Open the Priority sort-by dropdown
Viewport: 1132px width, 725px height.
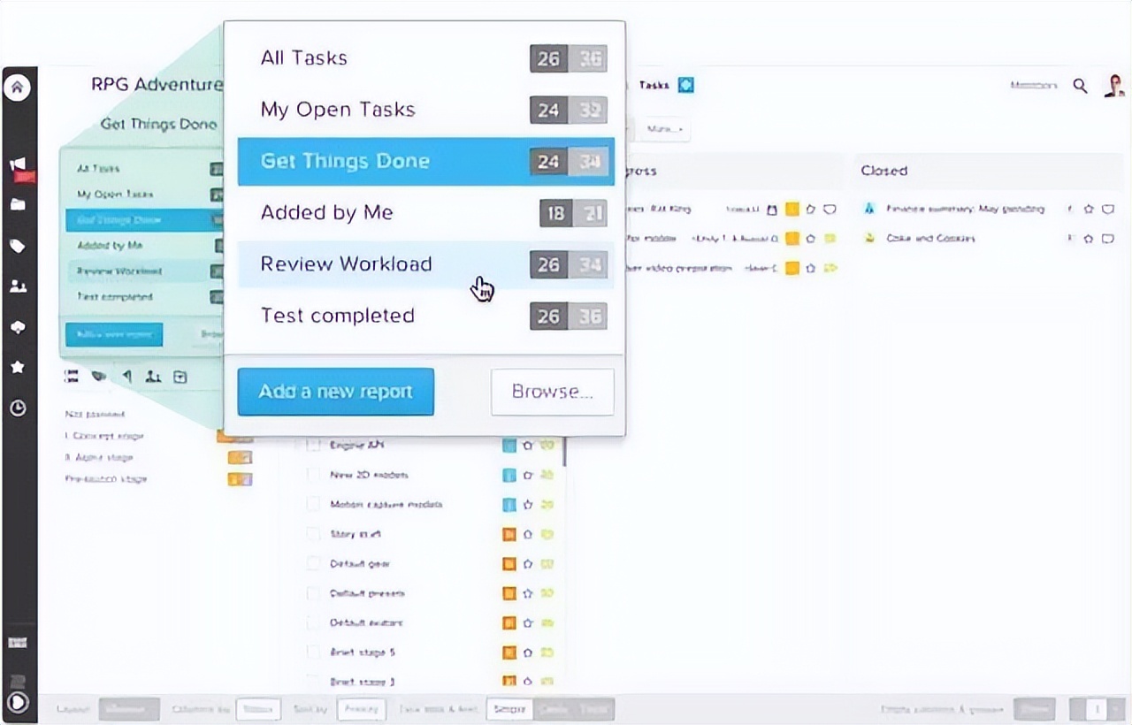click(362, 709)
